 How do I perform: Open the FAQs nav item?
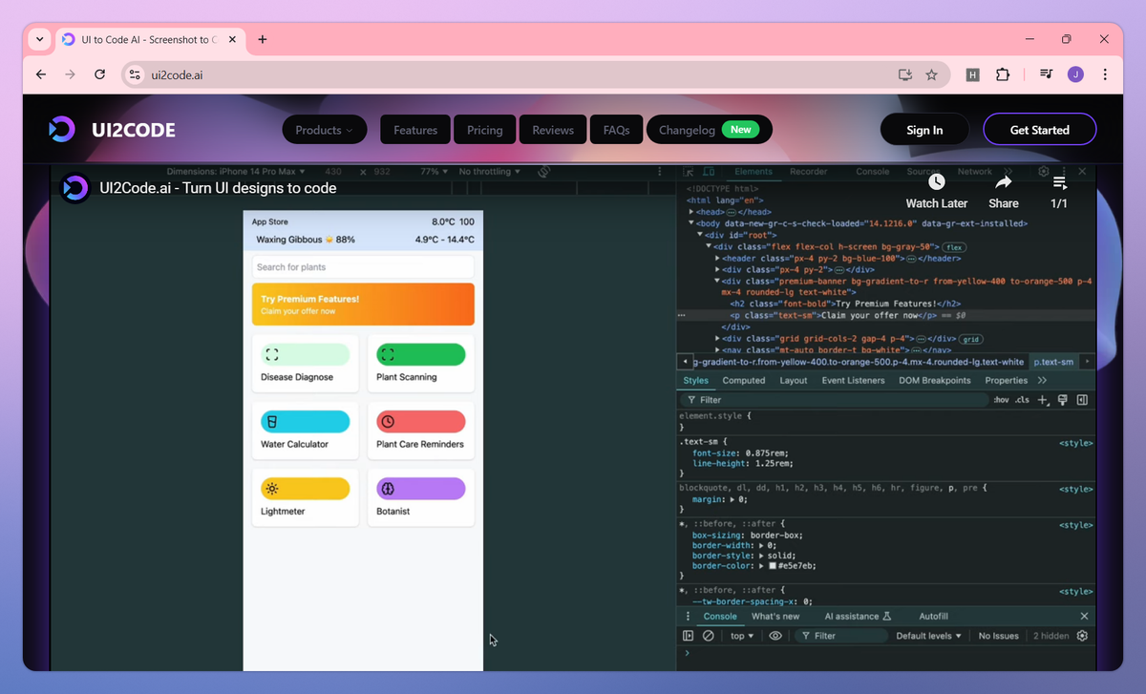[616, 130]
